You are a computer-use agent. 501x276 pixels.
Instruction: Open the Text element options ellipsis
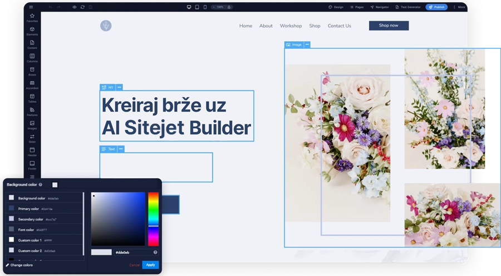pyautogui.click(x=121, y=149)
